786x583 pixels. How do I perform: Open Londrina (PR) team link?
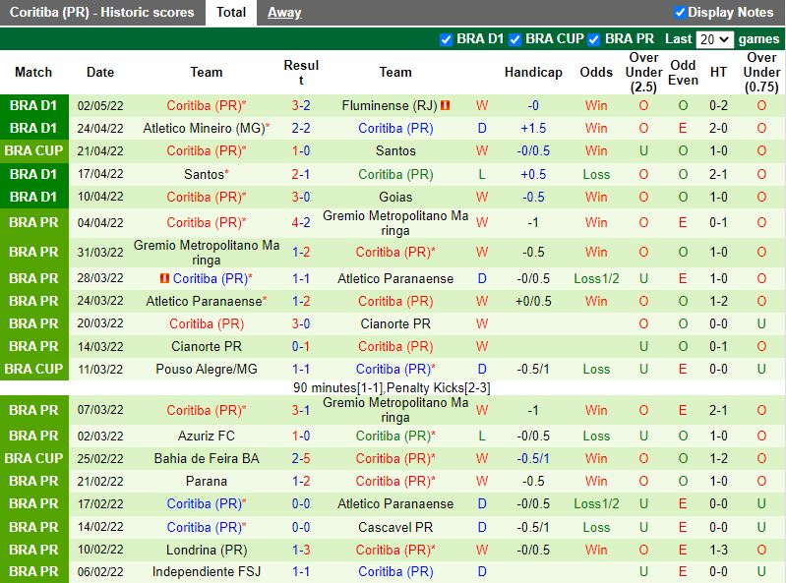pos(207,550)
